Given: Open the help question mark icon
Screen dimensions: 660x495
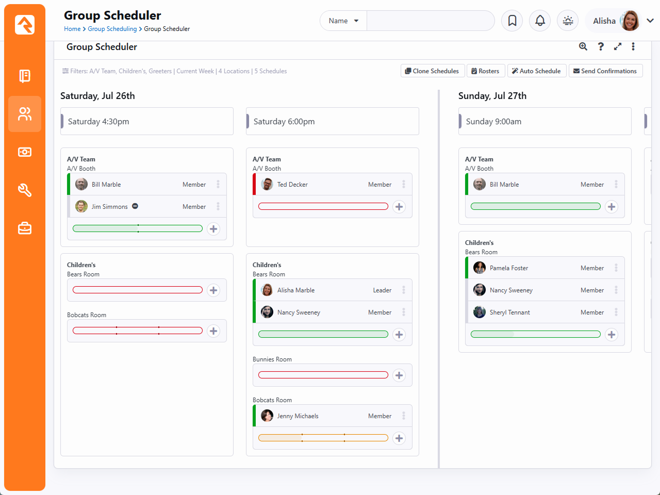Looking at the screenshot, I should tap(601, 46).
